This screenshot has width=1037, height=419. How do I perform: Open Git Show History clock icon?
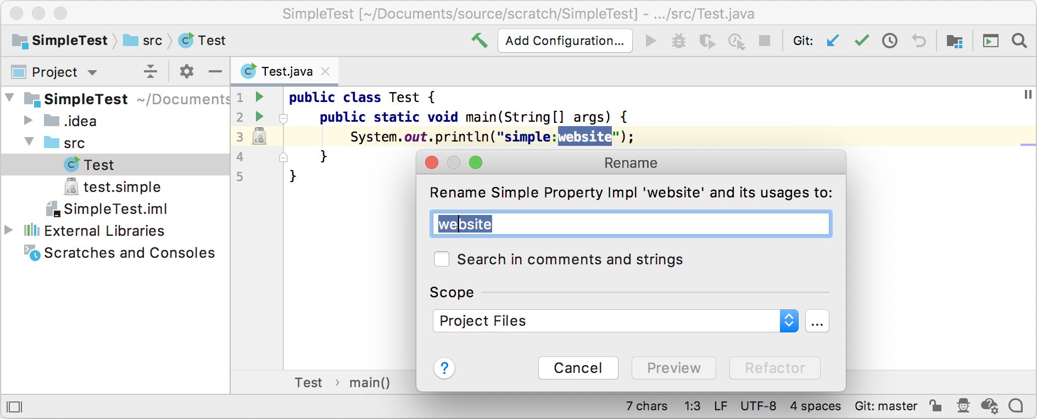(890, 41)
